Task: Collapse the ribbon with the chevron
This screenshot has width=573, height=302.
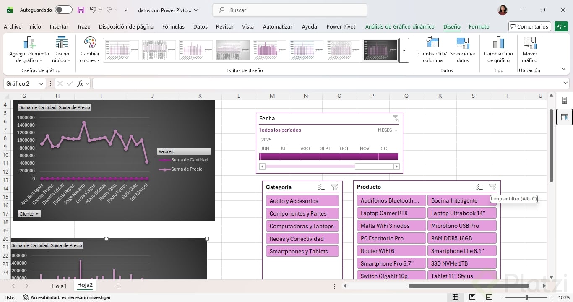Action: click(x=563, y=69)
